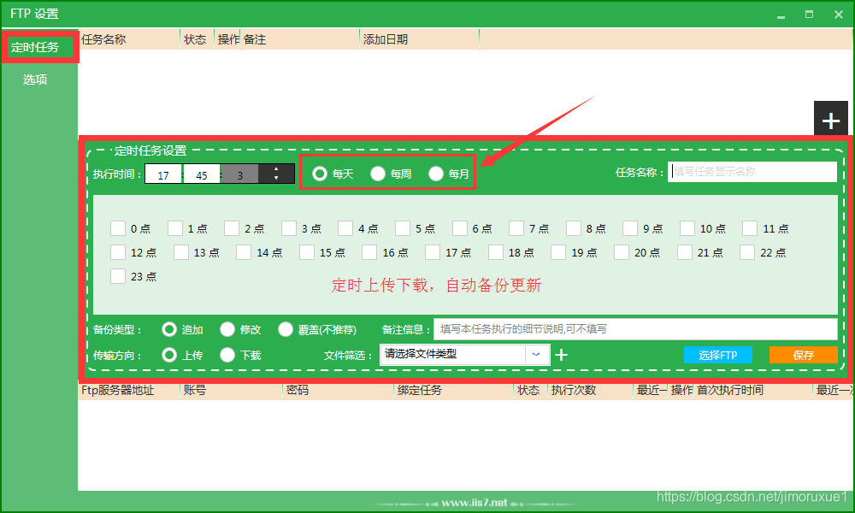Open the 请选择文件类型 file filter dropdown
Screen dimensions: 855x513
464,354
